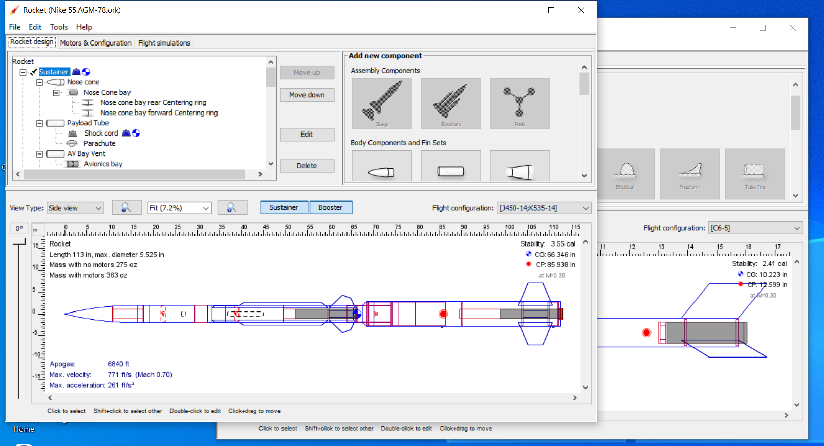Click the Shock cord icon in tree
The width and height of the screenshot is (824, 446).
coord(73,133)
